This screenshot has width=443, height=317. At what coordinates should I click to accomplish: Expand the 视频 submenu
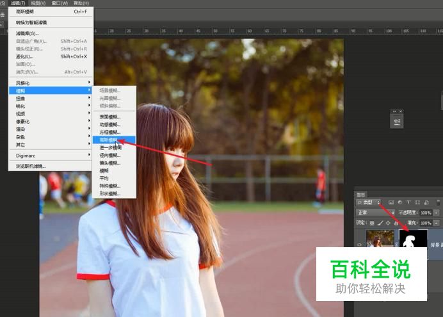tap(51, 113)
